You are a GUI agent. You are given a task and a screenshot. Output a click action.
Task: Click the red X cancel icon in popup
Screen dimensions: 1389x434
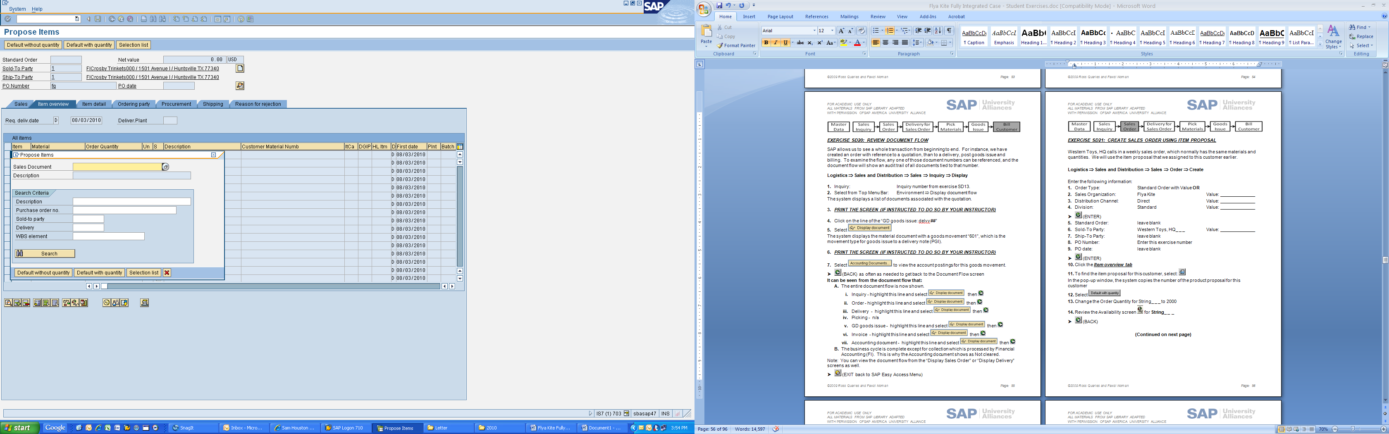167,273
